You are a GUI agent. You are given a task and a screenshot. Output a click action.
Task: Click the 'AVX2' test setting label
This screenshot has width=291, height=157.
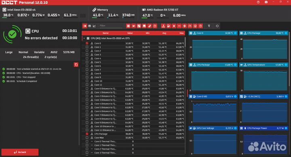tap(54, 52)
